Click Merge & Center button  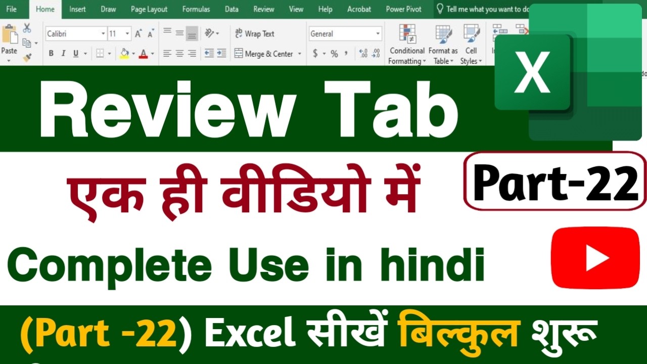[x=264, y=54]
